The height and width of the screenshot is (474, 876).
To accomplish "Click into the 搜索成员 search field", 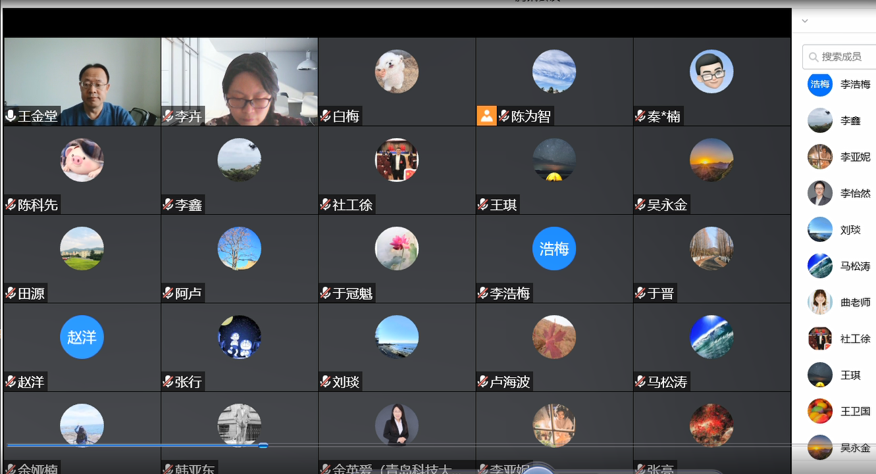I will click(x=846, y=57).
